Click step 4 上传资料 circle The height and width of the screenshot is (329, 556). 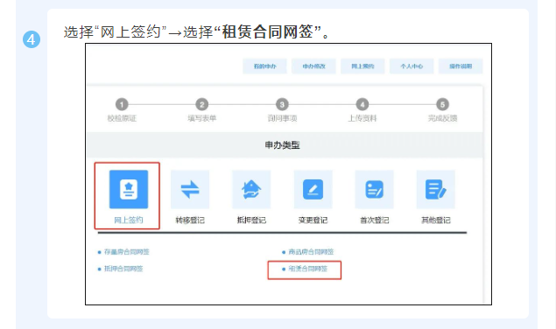[x=362, y=105]
